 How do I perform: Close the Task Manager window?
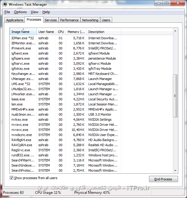point(178,3)
